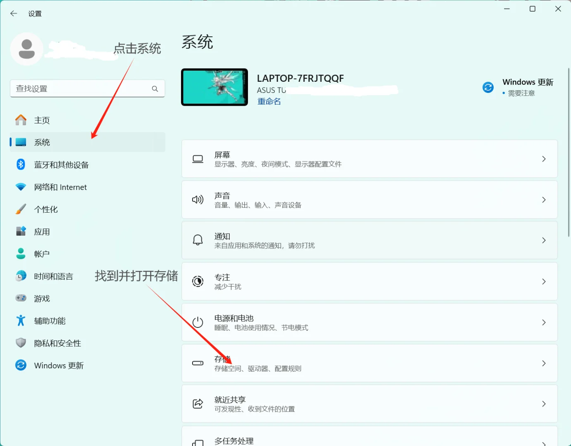
Task: Select the Bluetooth icon in the sidebar
Action: click(x=21, y=164)
